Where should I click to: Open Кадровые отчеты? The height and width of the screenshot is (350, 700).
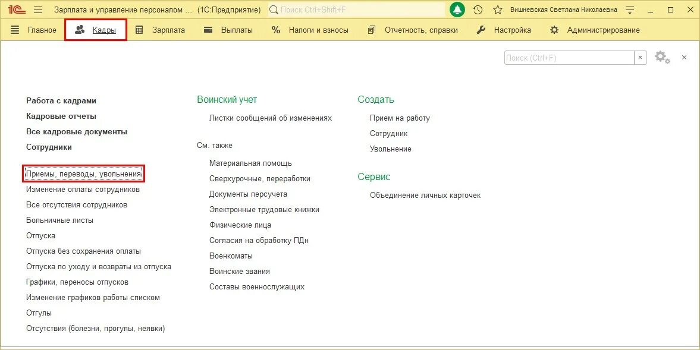tap(61, 116)
